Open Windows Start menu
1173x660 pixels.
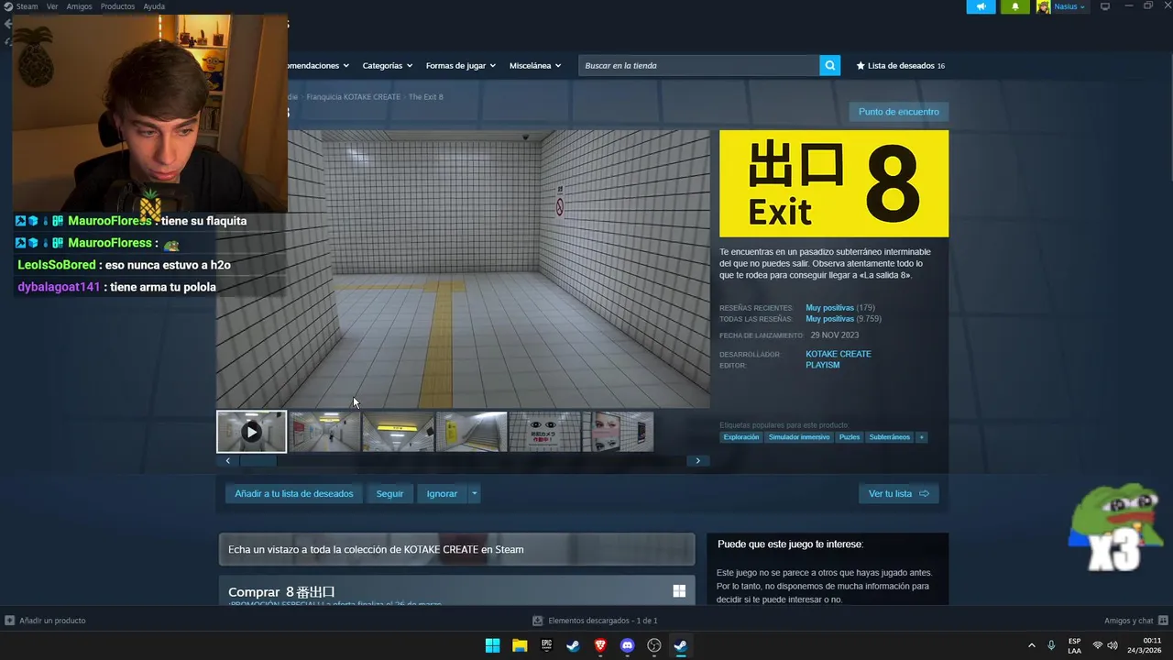point(492,645)
